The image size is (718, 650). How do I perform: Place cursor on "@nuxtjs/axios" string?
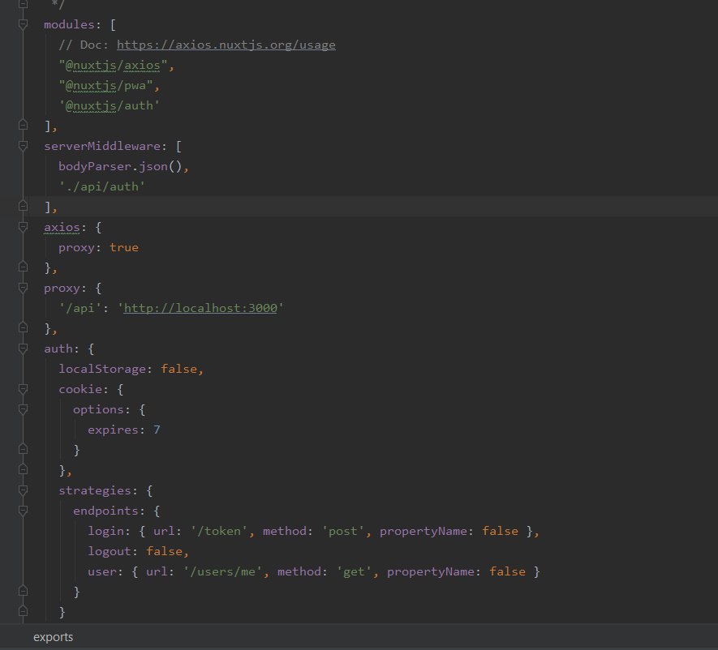coord(113,66)
